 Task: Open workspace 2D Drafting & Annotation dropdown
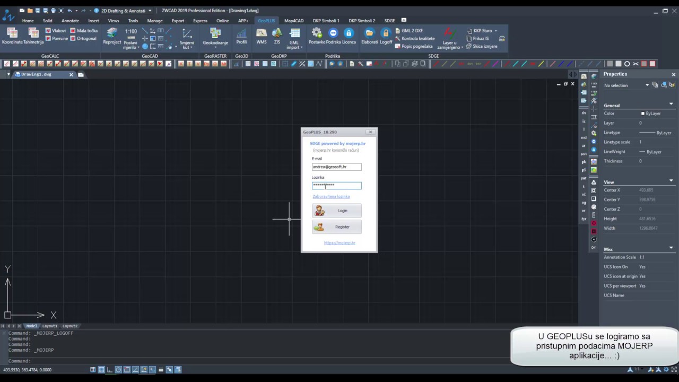pyautogui.click(x=150, y=11)
